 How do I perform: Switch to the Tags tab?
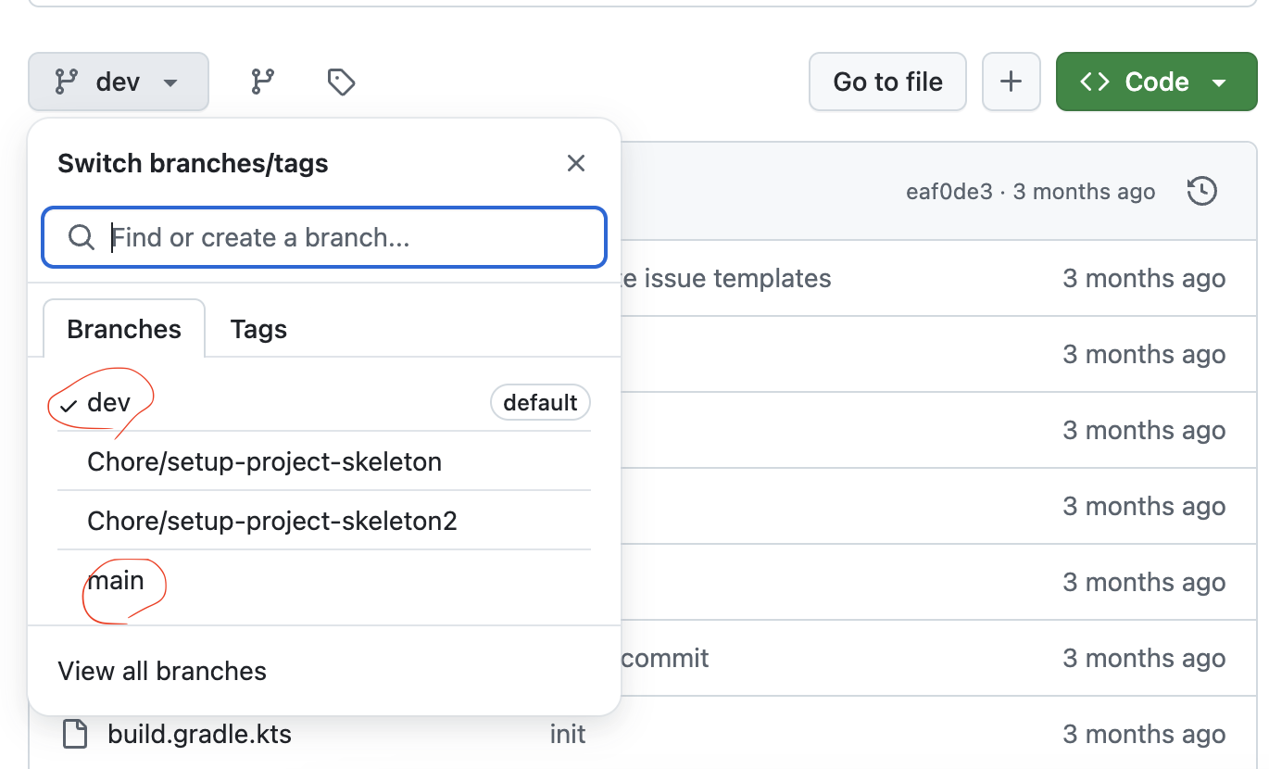pyautogui.click(x=258, y=330)
